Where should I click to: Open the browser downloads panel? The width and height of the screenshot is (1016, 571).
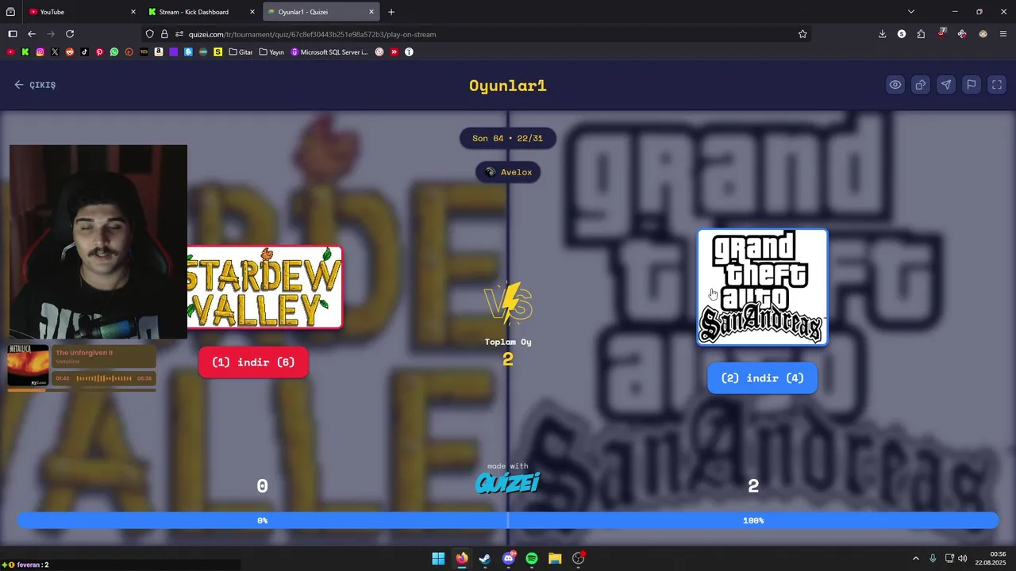[882, 34]
